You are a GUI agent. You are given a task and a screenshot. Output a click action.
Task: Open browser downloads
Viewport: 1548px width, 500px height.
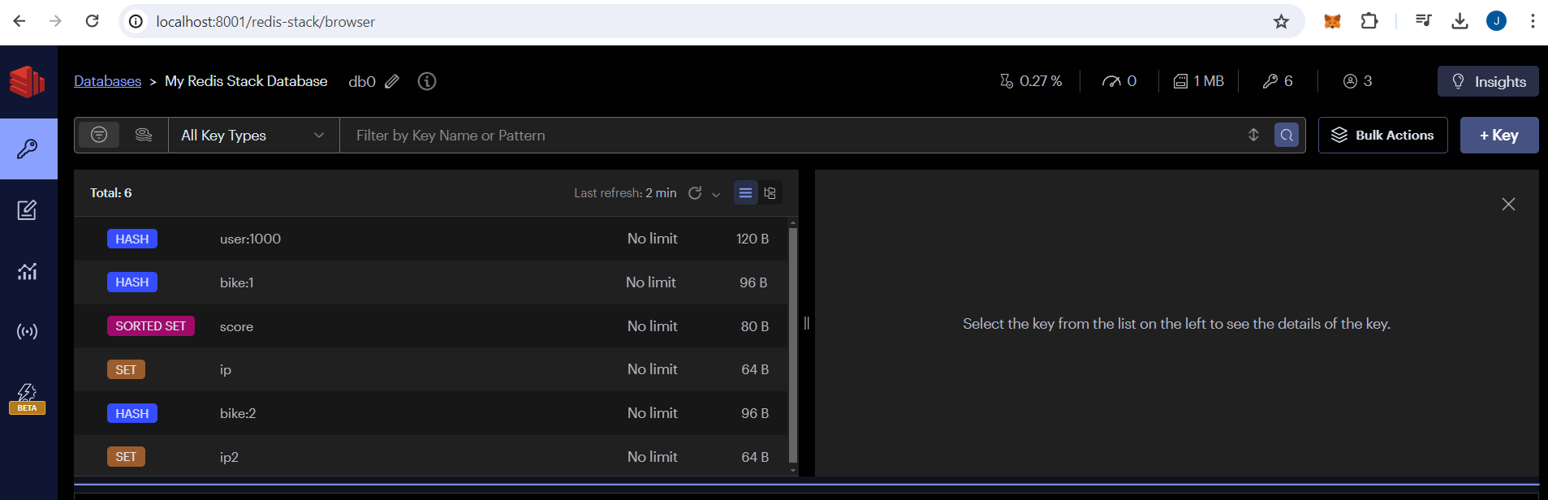pyautogui.click(x=1460, y=21)
